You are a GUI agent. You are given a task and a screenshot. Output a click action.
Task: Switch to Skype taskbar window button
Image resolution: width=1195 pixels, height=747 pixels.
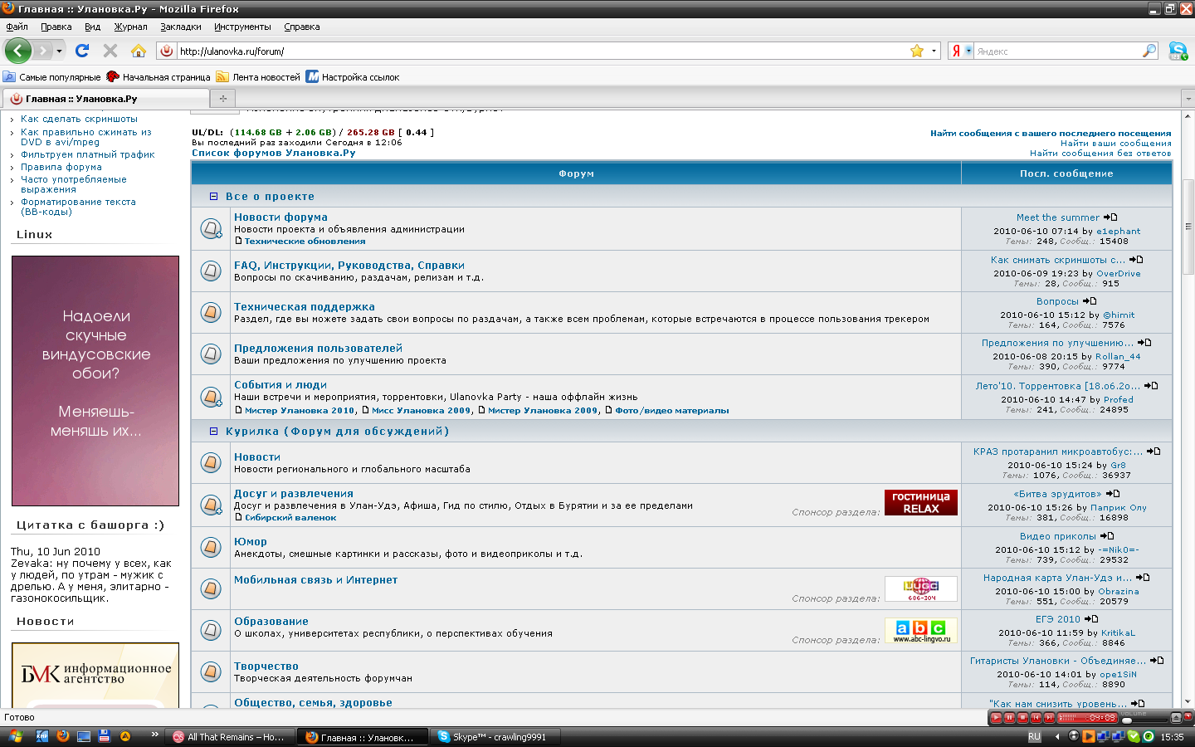click(495, 737)
